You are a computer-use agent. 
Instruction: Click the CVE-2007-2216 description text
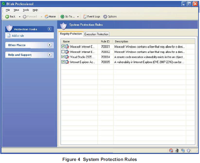click(x=149, y=62)
